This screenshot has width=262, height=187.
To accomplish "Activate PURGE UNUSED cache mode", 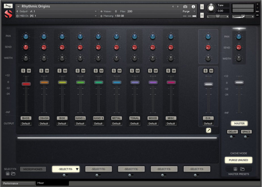I will pos(238,160).
